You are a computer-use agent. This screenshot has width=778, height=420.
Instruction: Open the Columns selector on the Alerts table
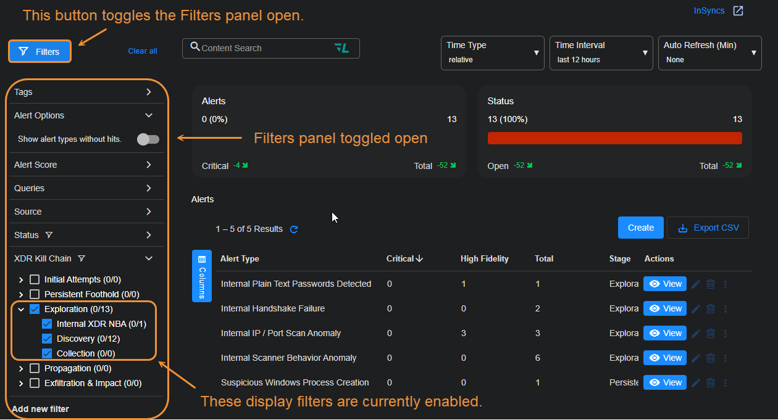pos(202,276)
